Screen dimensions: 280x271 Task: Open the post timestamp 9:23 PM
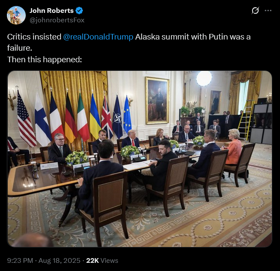pyautogui.click(x=20, y=260)
